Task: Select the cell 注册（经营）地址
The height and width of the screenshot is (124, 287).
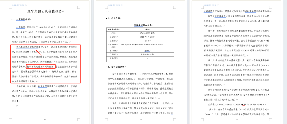Action: [x=113, y=46]
